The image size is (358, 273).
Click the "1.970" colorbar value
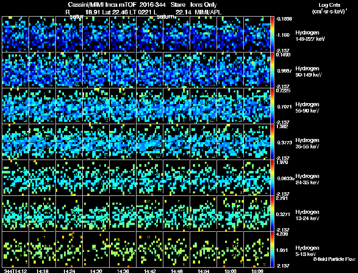click(x=282, y=162)
